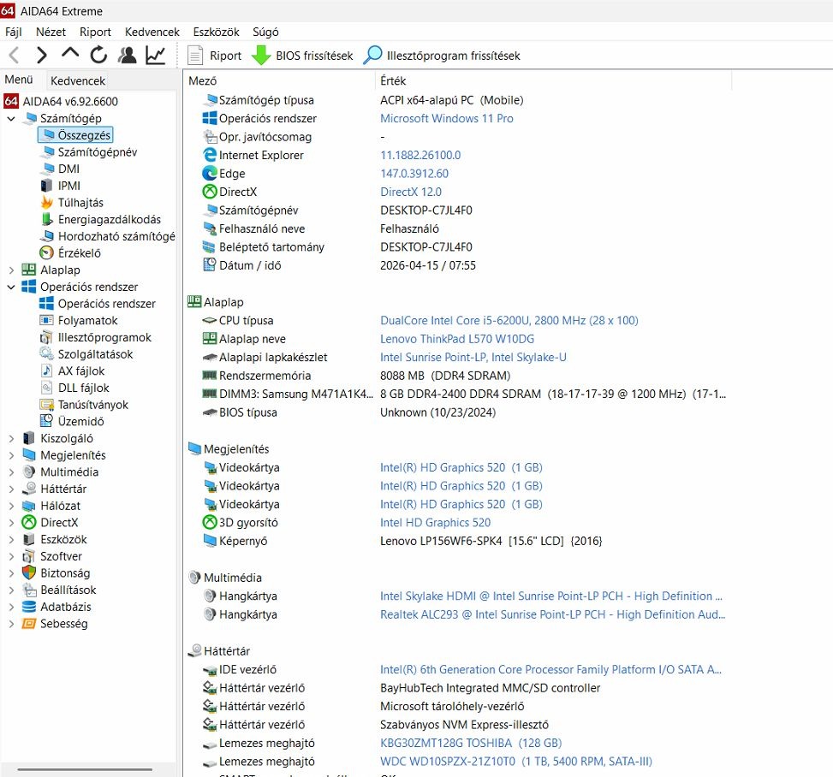Click the Szolgáltatások gear icon
This screenshot has height=777, width=833.
tap(47, 354)
